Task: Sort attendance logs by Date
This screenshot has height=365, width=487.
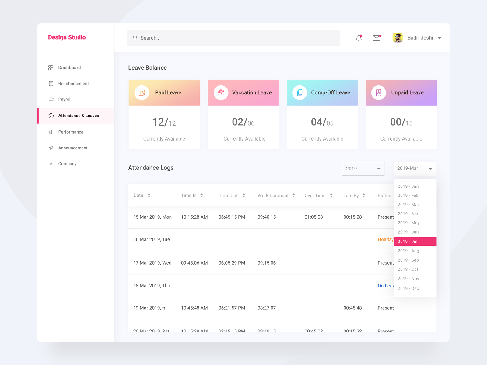Action: (x=149, y=195)
